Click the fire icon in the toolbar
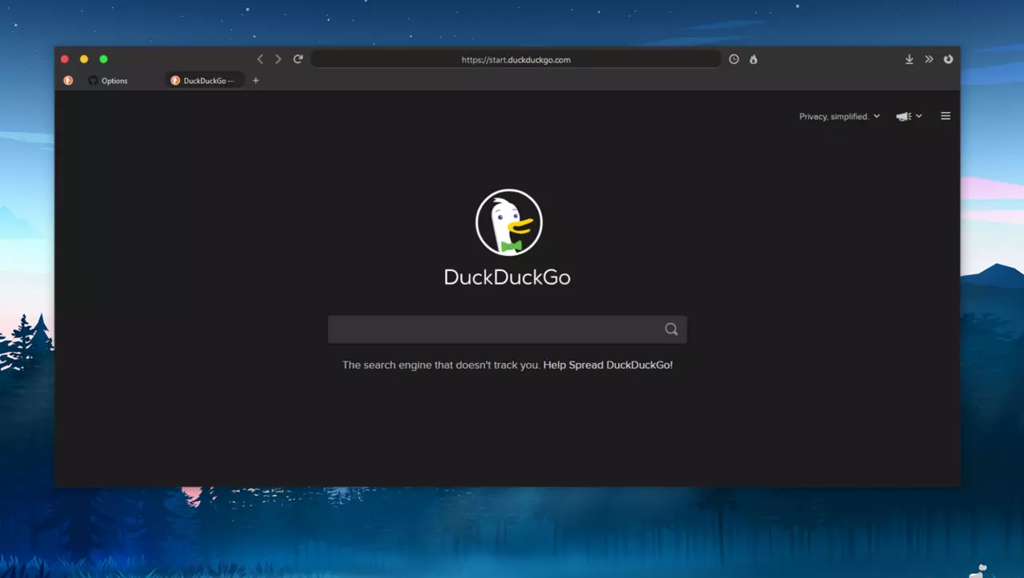 click(x=752, y=58)
